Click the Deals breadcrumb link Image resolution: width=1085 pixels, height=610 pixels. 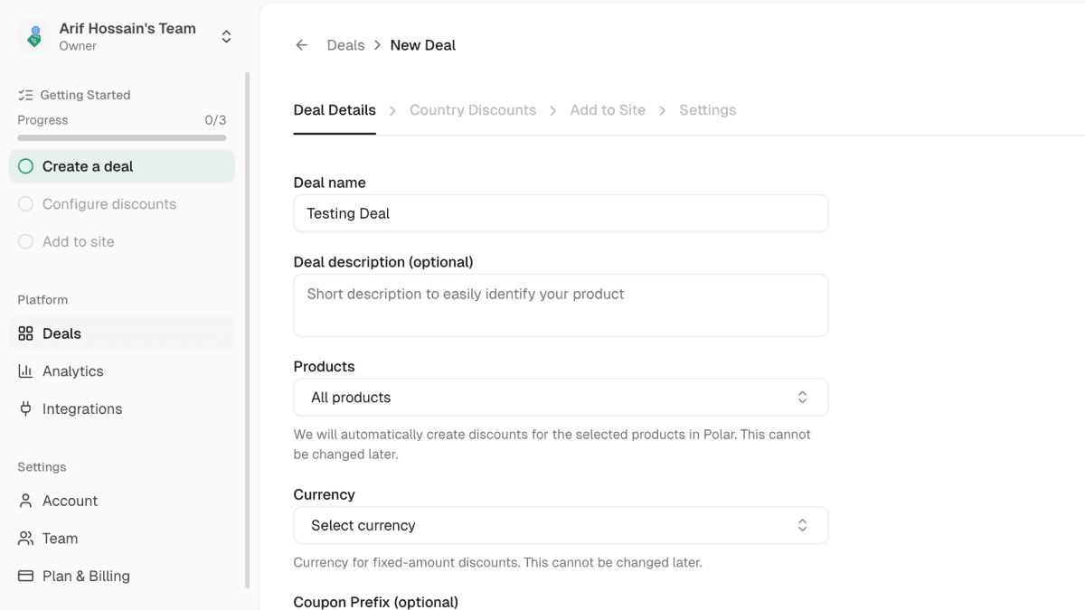coord(345,44)
